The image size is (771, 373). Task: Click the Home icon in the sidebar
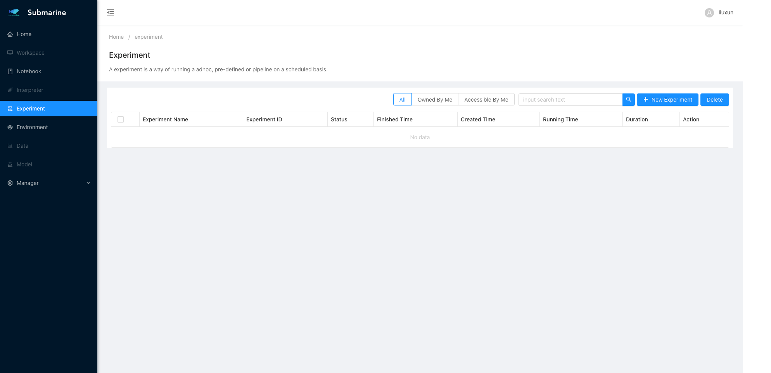[x=10, y=34]
